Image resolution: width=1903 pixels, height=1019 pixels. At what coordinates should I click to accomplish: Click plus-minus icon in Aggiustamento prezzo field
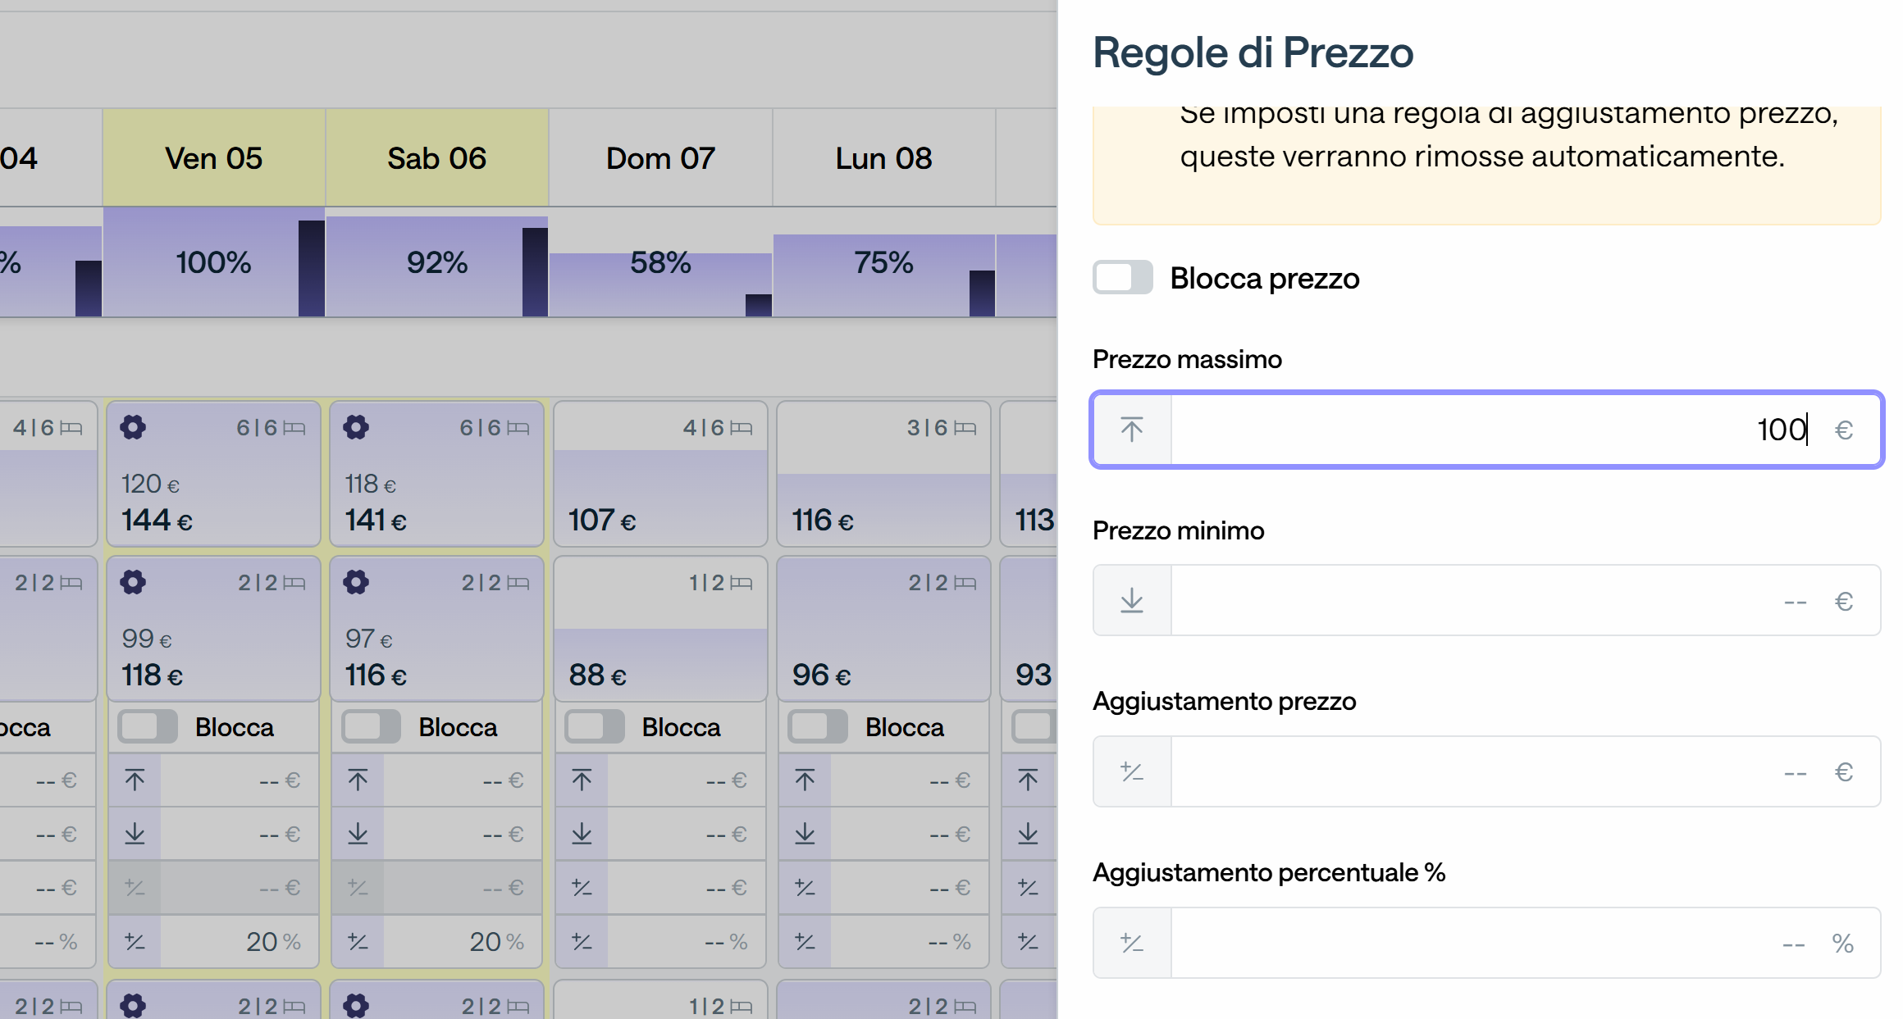(x=1132, y=771)
